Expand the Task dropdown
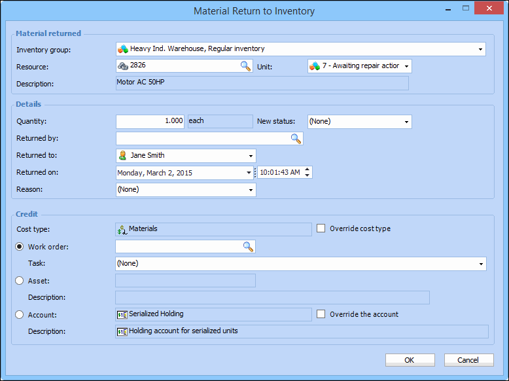 [481, 264]
